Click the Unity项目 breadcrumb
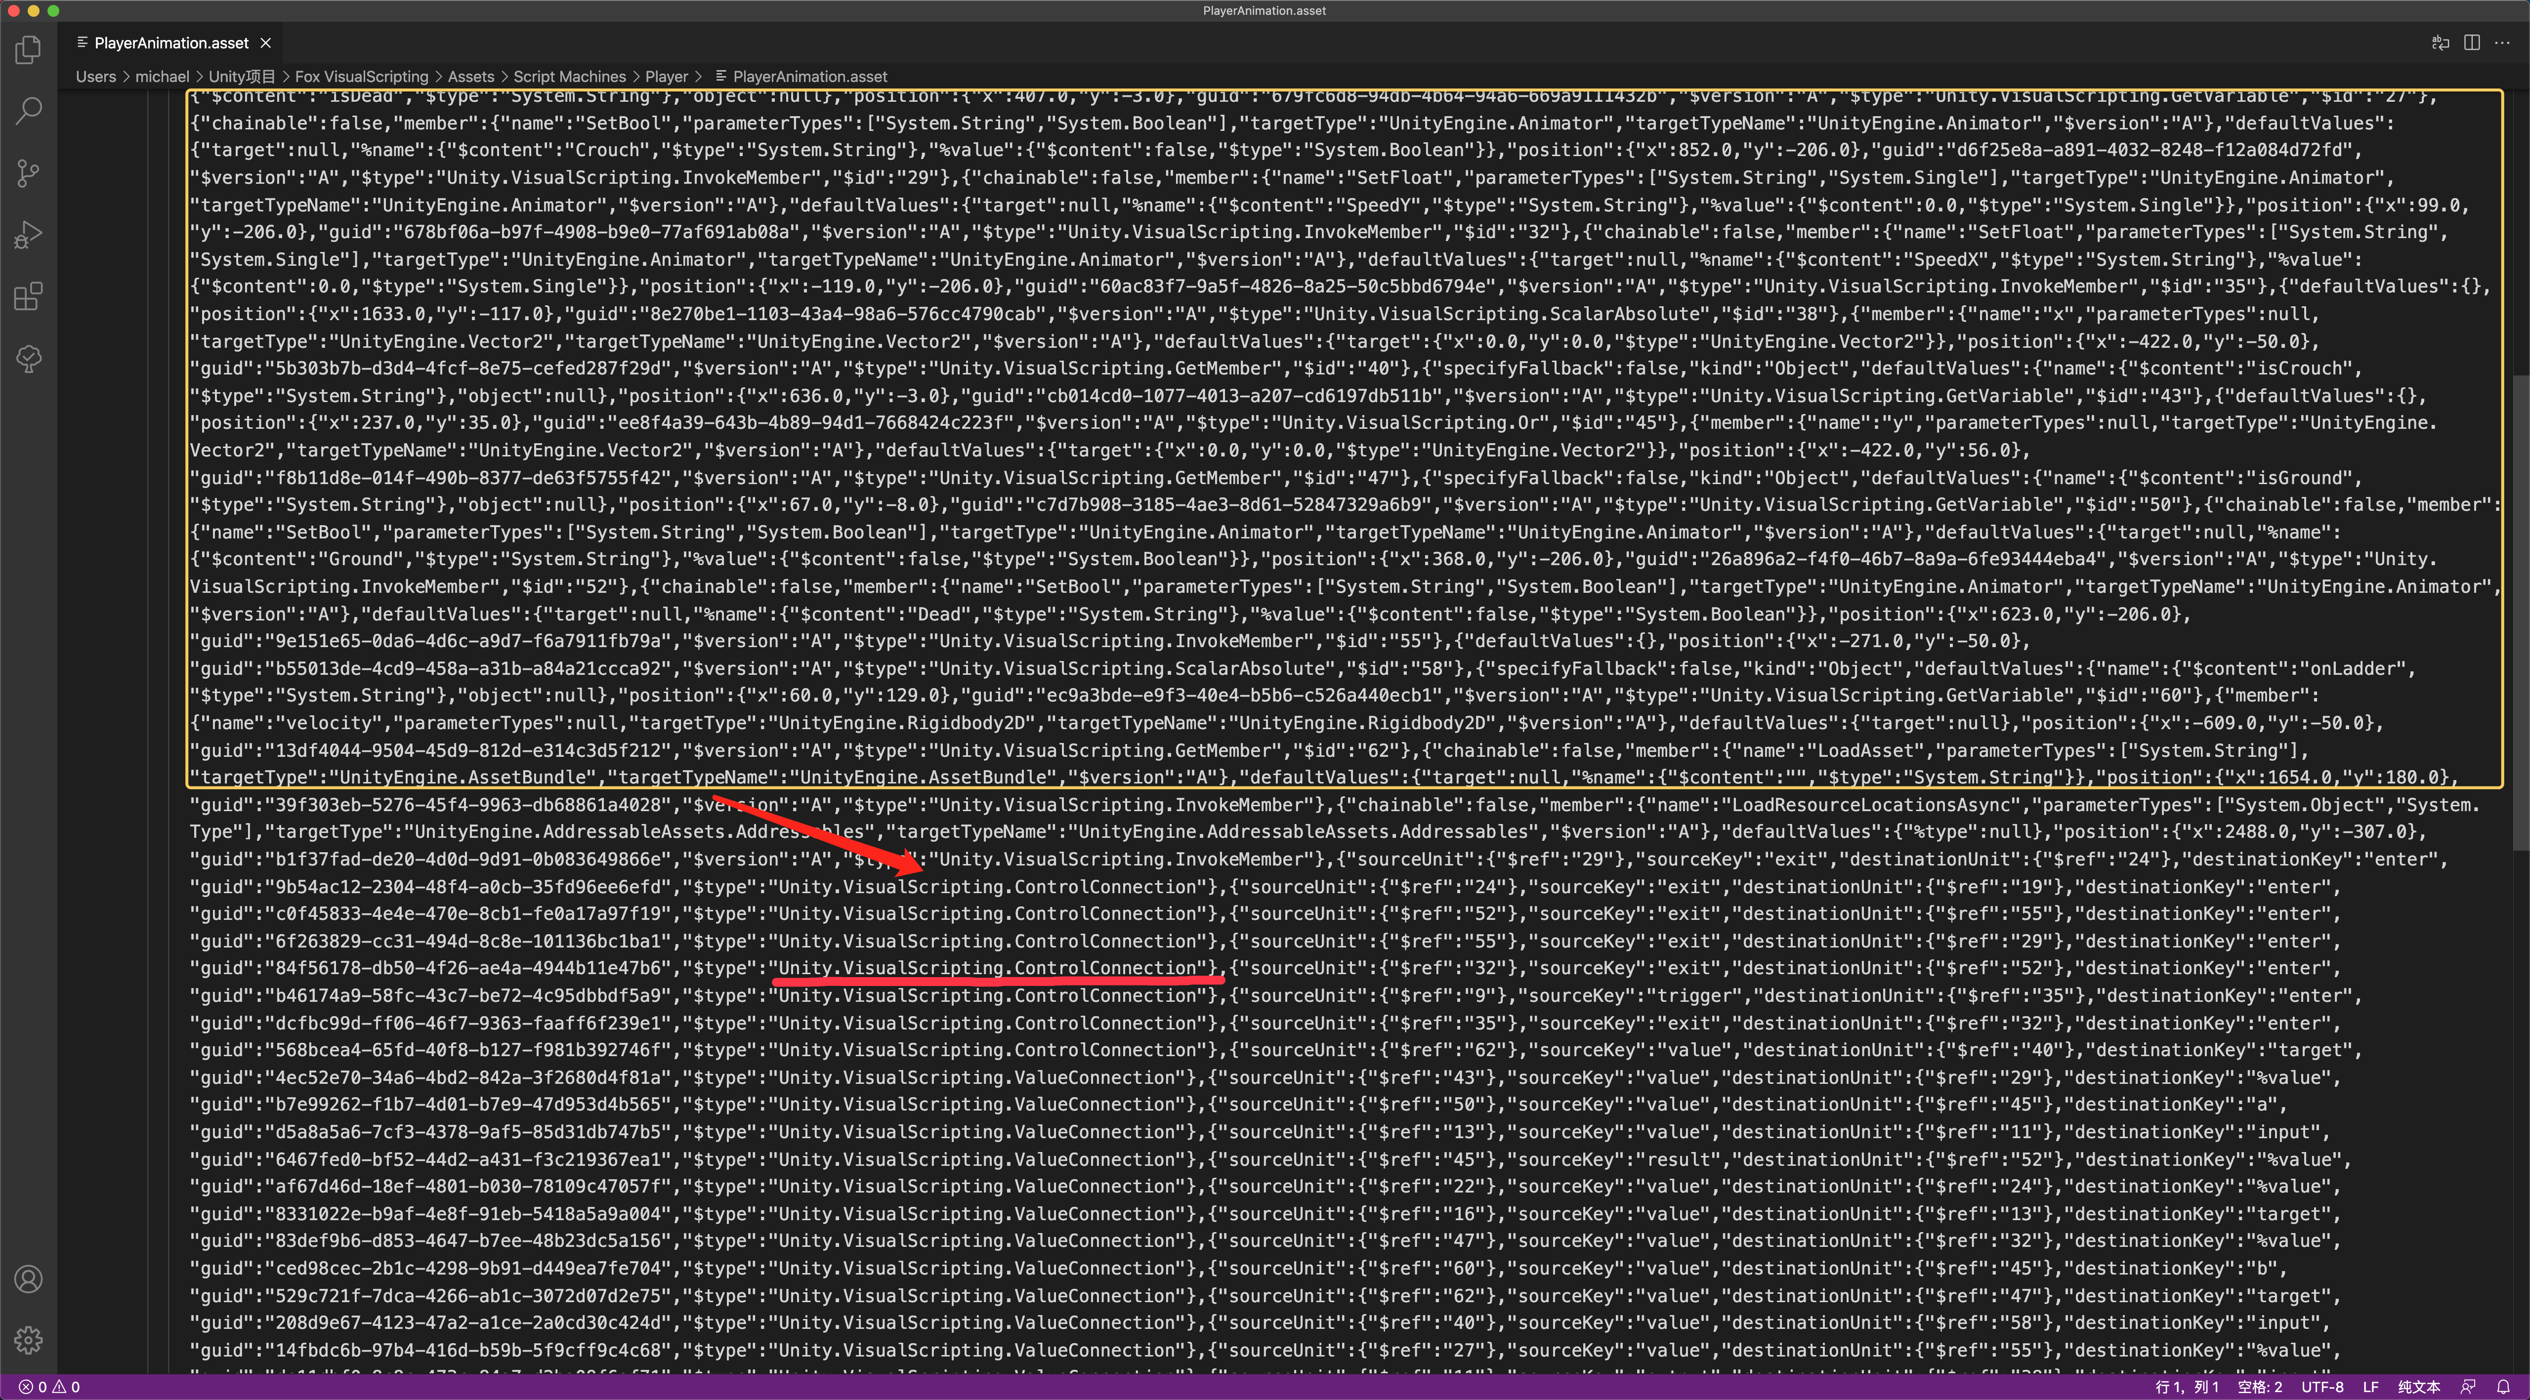 (242, 77)
